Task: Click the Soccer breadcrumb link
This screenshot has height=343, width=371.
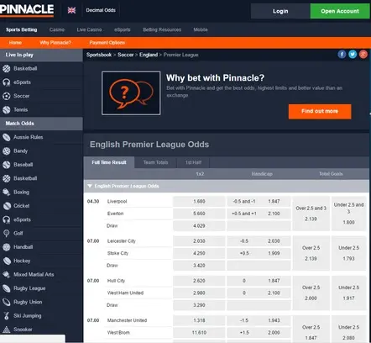Action: point(126,55)
